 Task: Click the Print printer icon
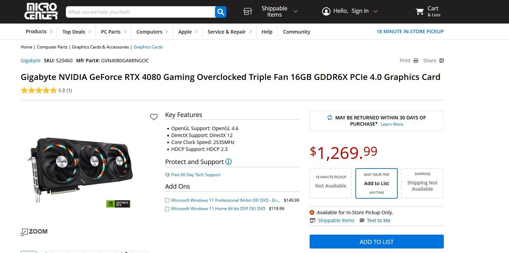click(x=416, y=61)
